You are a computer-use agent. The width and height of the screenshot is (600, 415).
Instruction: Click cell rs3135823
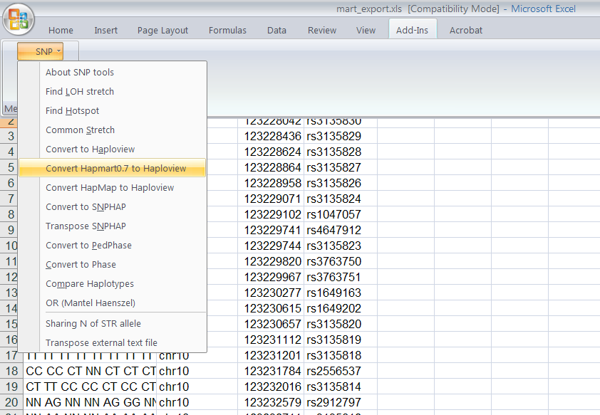pos(341,246)
